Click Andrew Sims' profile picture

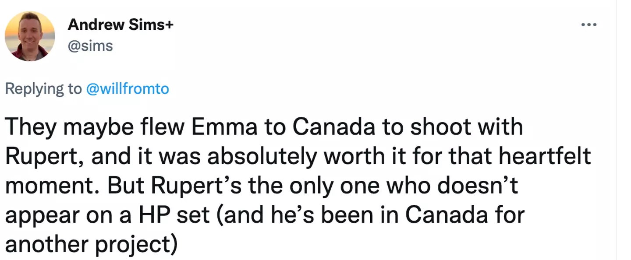30,36
